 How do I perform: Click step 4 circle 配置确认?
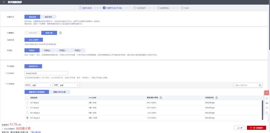pyautogui.click(x=158, y=8)
